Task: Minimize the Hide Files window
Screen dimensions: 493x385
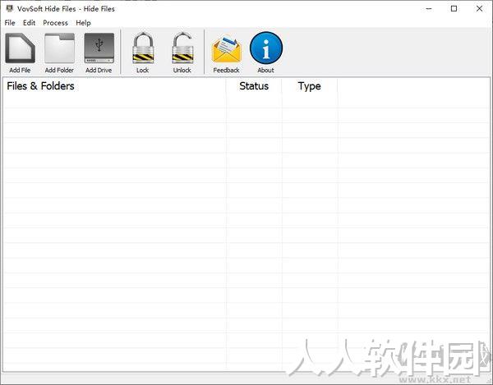Action: [429, 8]
